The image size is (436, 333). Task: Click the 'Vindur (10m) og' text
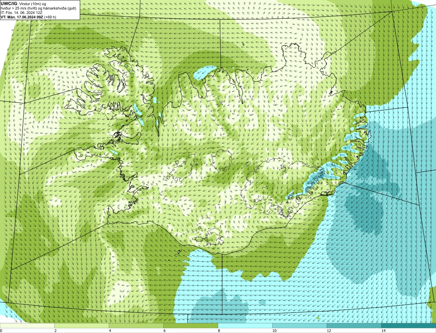[x=32, y=3]
